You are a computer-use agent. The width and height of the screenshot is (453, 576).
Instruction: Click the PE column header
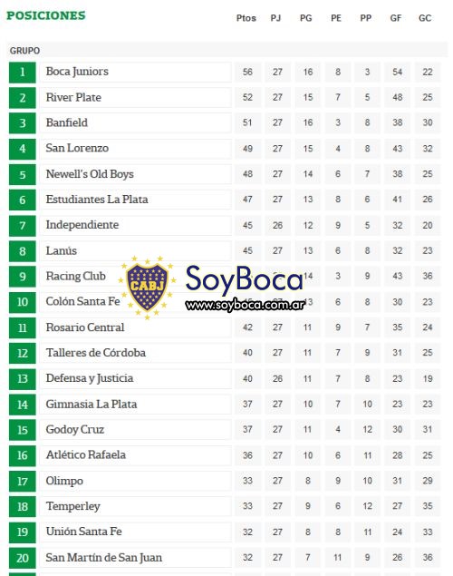click(336, 18)
